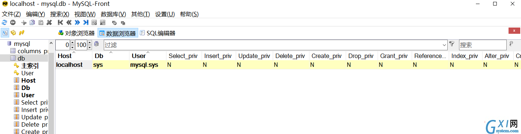Click in the 搜索 search field
Screen dimensions: 521x134
[x=483, y=45]
